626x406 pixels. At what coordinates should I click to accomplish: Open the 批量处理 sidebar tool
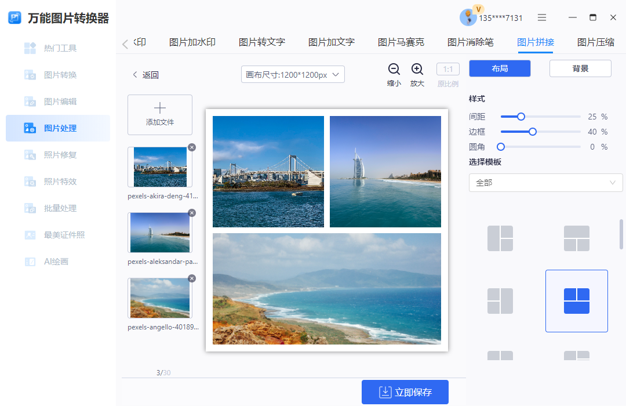(x=58, y=208)
